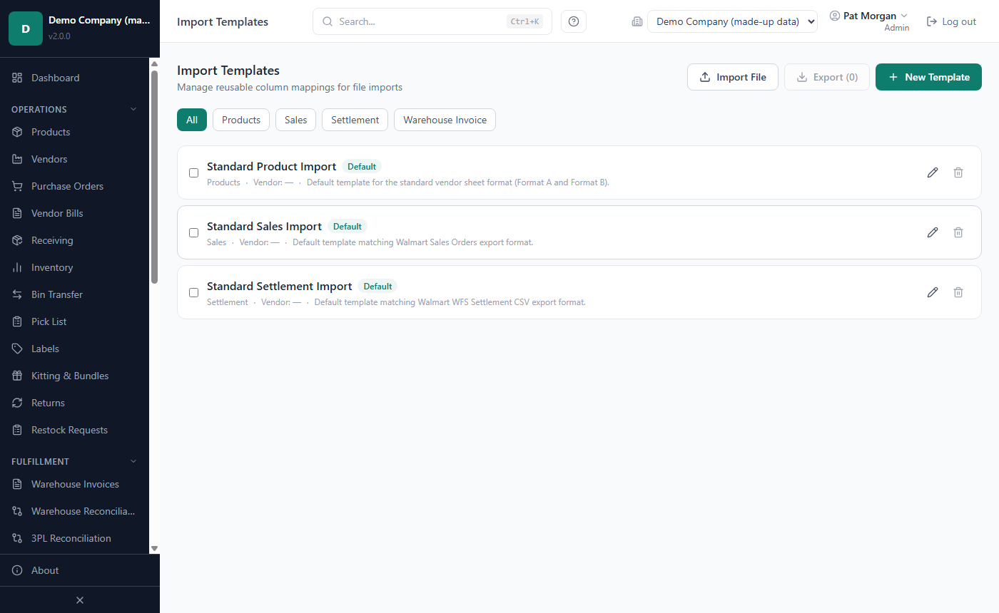This screenshot has width=999, height=613.
Task: Select the All filter tab
Action: 192,120
